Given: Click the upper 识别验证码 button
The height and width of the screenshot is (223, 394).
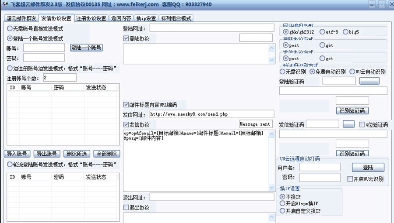Looking at the screenshot, I should [352, 110].
